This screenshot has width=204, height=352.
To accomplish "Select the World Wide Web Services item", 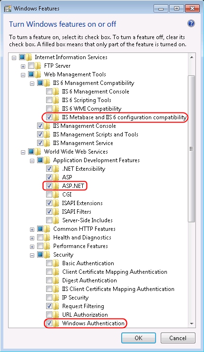I will (x=76, y=152).
